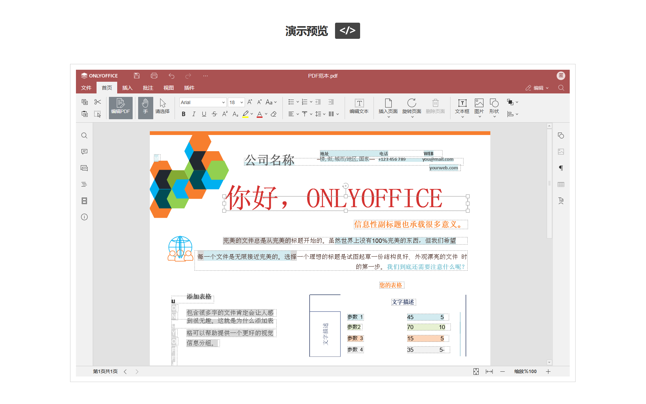646x404 pixels.
Task: Select the 首页 home tab
Action: (x=107, y=88)
